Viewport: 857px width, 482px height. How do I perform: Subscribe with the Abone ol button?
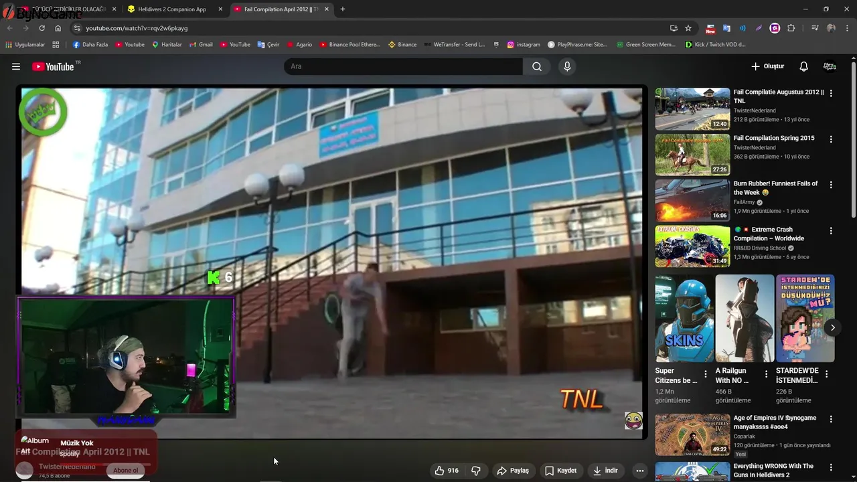click(125, 470)
